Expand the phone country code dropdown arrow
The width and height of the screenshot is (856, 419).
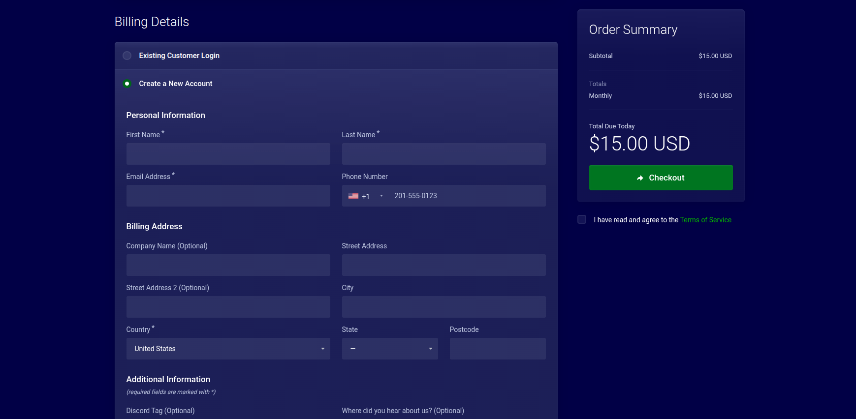click(x=381, y=196)
